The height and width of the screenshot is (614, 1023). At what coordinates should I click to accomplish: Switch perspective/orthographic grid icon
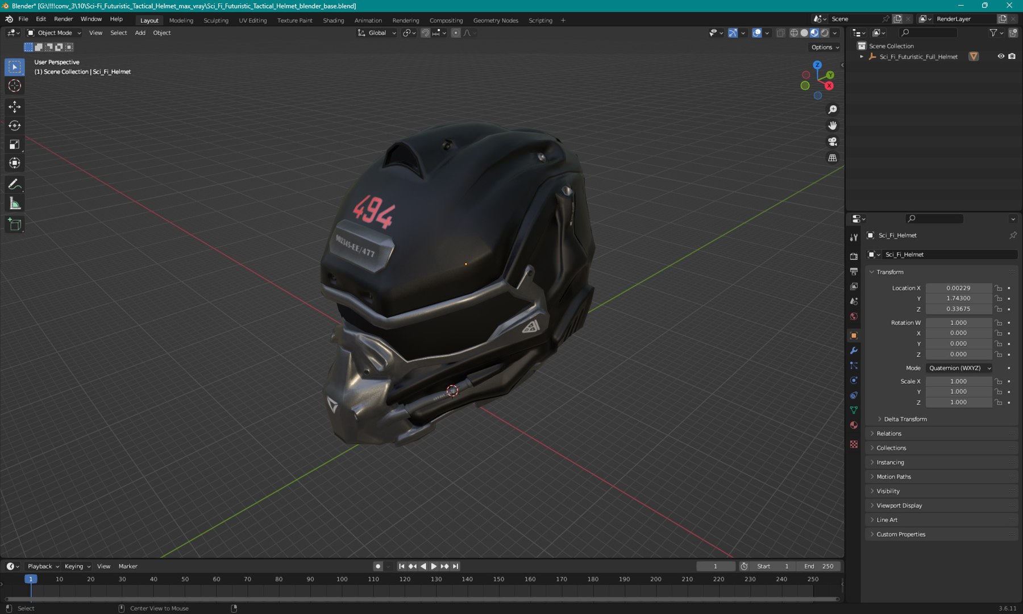(833, 157)
